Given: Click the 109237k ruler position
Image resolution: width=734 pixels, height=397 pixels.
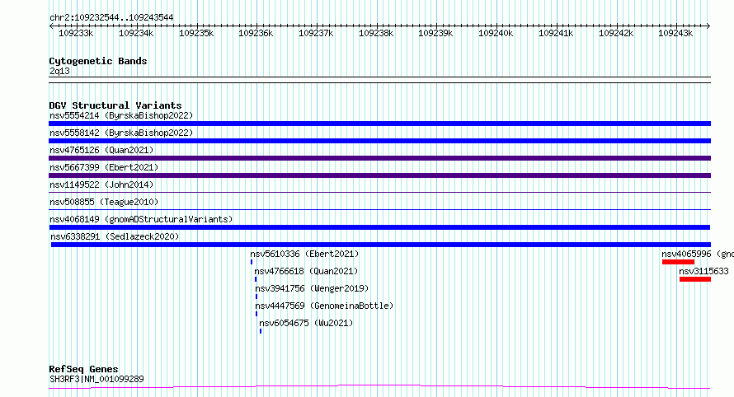Looking at the screenshot, I should pyautogui.click(x=316, y=33).
